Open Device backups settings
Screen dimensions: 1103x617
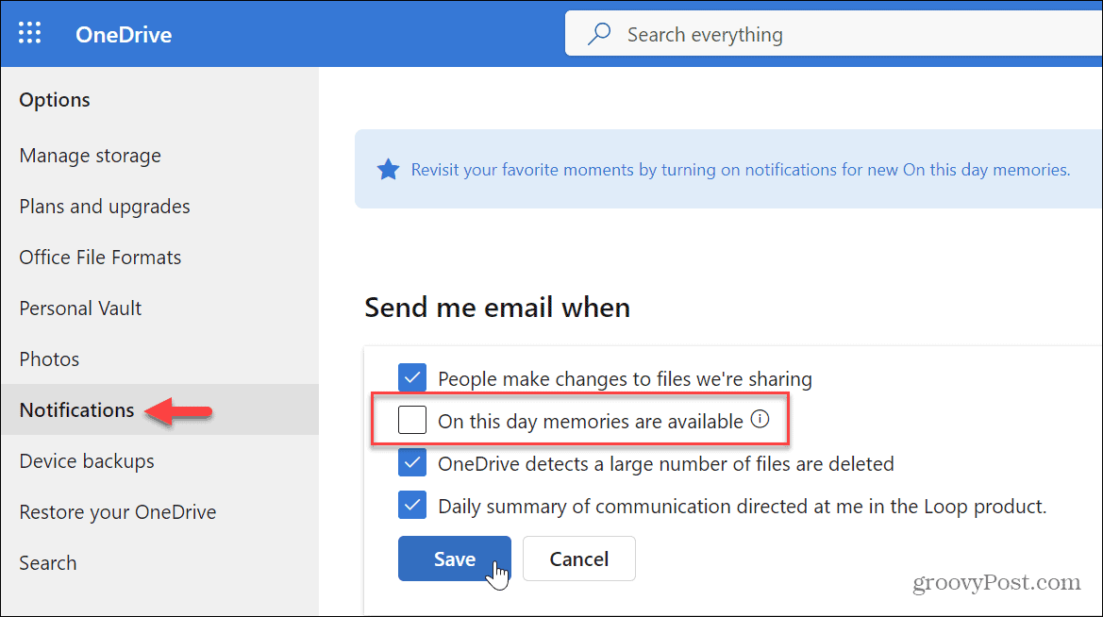(87, 461)
